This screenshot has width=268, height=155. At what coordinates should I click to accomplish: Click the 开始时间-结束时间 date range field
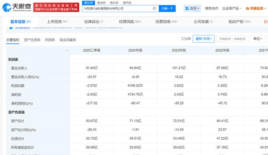[x=232, y=39]
